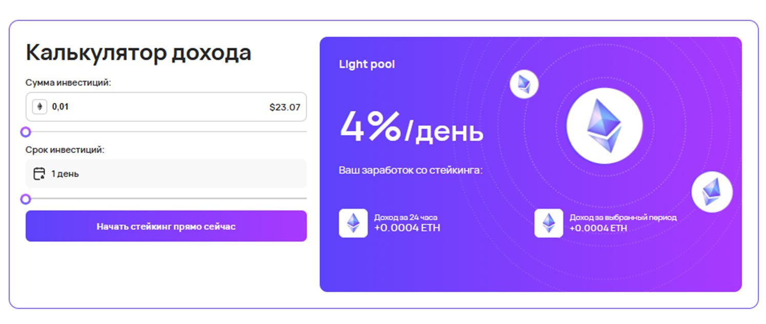Screen dimensions: 766x324
Task: Click the 0,01 investment amount value
Action: pos(61,107)
